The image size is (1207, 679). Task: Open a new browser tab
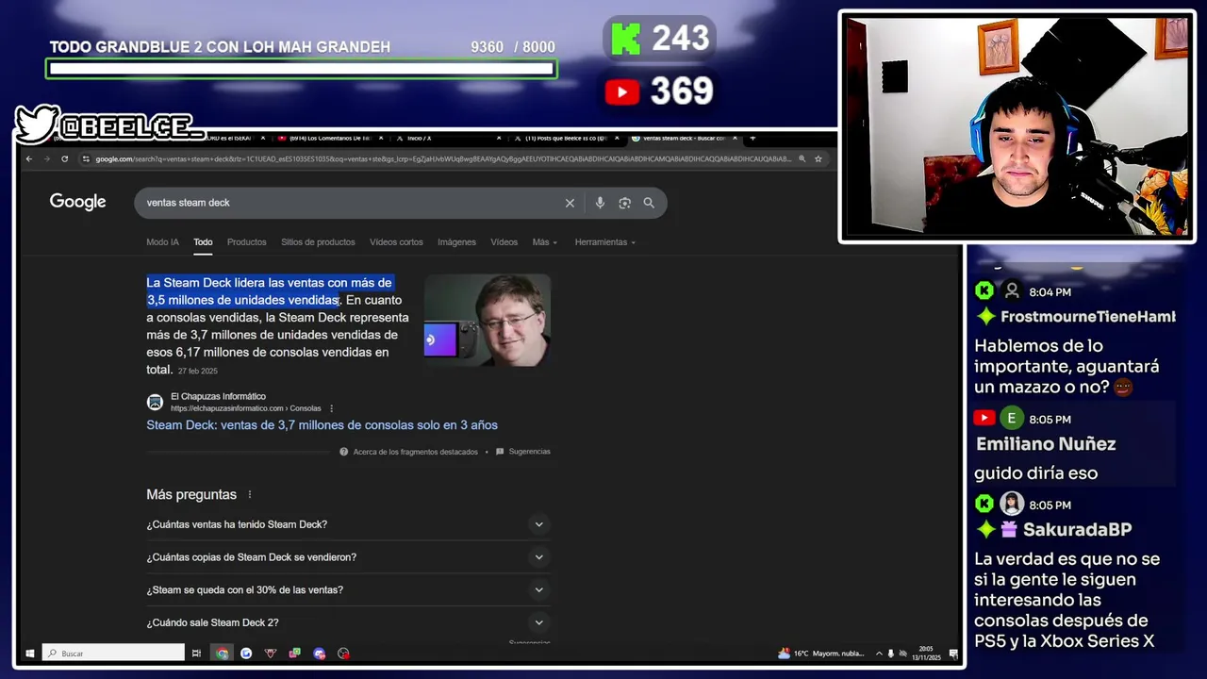point(752,138)
